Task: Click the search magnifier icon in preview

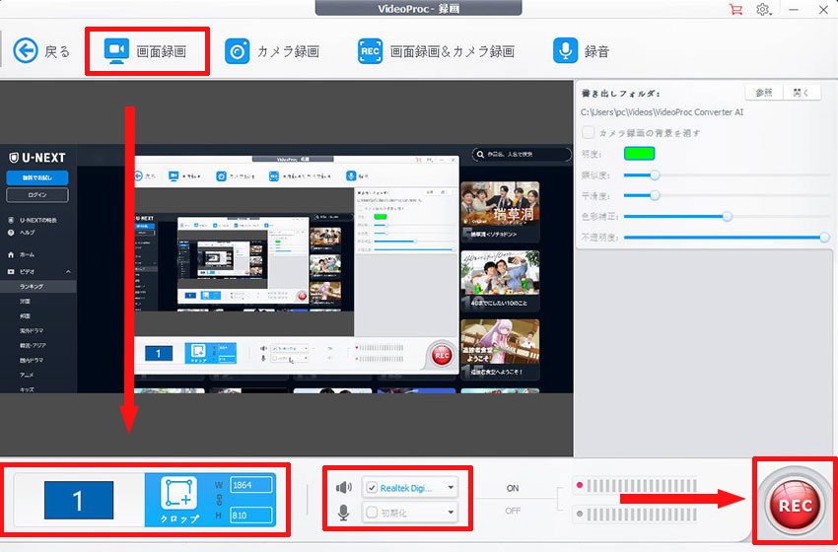Action: tap(480, 155)
